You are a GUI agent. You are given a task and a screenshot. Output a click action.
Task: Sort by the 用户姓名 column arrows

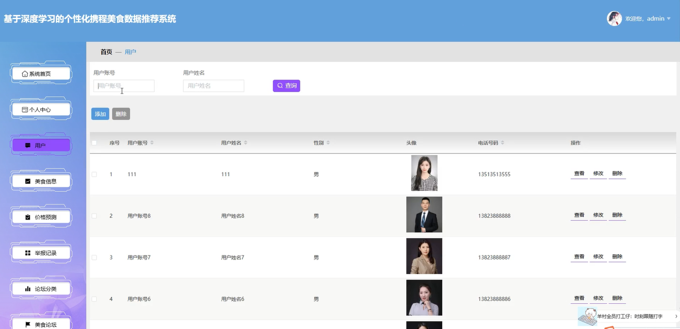click(246, 143)
